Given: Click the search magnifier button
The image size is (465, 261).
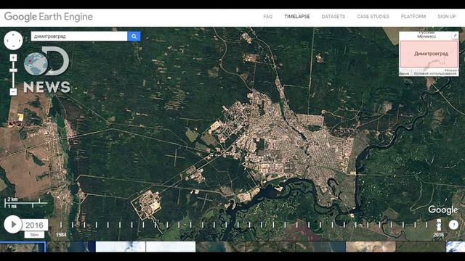Looking at the screenshot, I should click(x=134, y=36).
